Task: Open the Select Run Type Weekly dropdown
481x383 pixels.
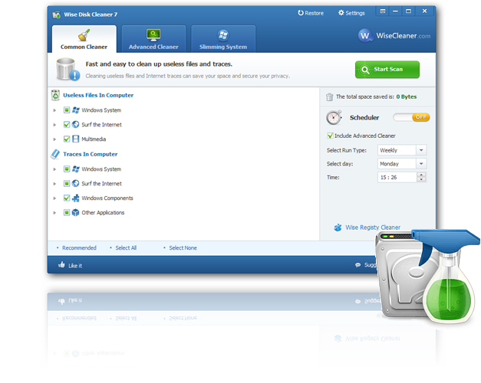Action: pos(421,150)
